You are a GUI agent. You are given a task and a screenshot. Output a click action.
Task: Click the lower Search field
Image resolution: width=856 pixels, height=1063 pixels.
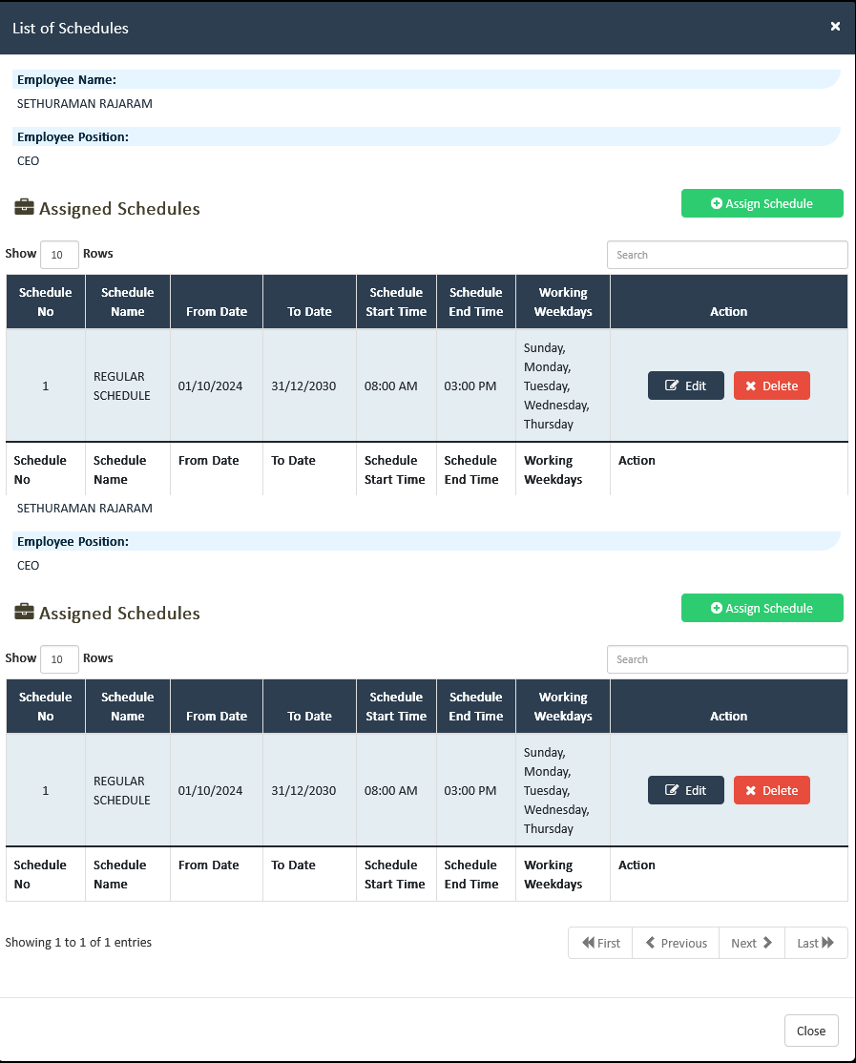point(727,658)
